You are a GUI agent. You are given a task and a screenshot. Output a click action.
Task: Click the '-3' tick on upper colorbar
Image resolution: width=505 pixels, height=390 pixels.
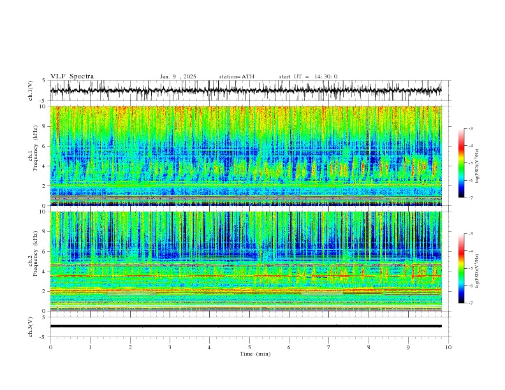coord(471,128)
